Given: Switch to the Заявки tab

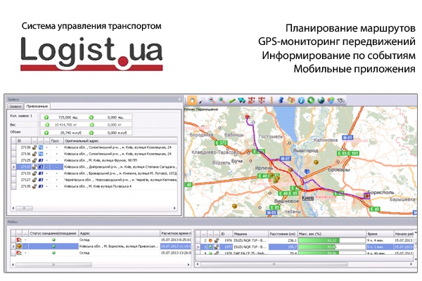Looking at the screenshot, I should pos(15,106).
